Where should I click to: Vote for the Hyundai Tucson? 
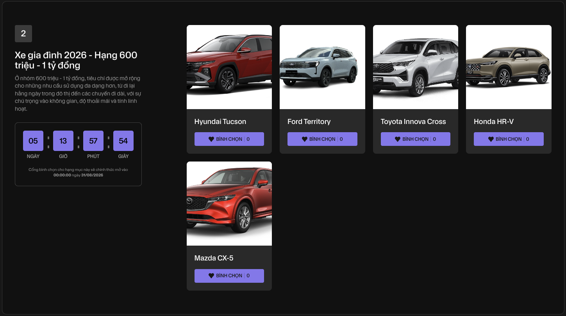229,139
